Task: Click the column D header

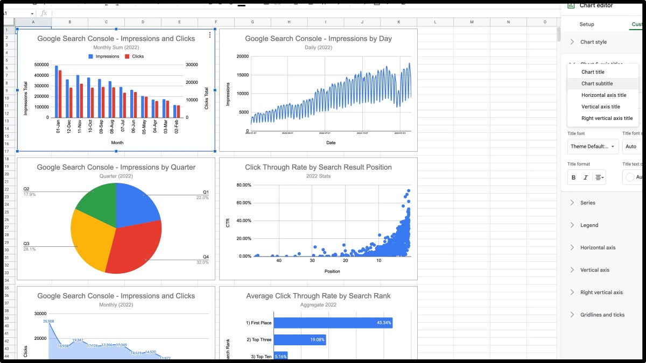Action: click(143, 22)
